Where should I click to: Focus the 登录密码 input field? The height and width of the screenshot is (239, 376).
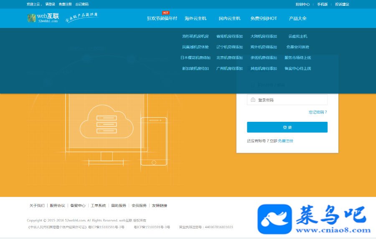(287, 100)
